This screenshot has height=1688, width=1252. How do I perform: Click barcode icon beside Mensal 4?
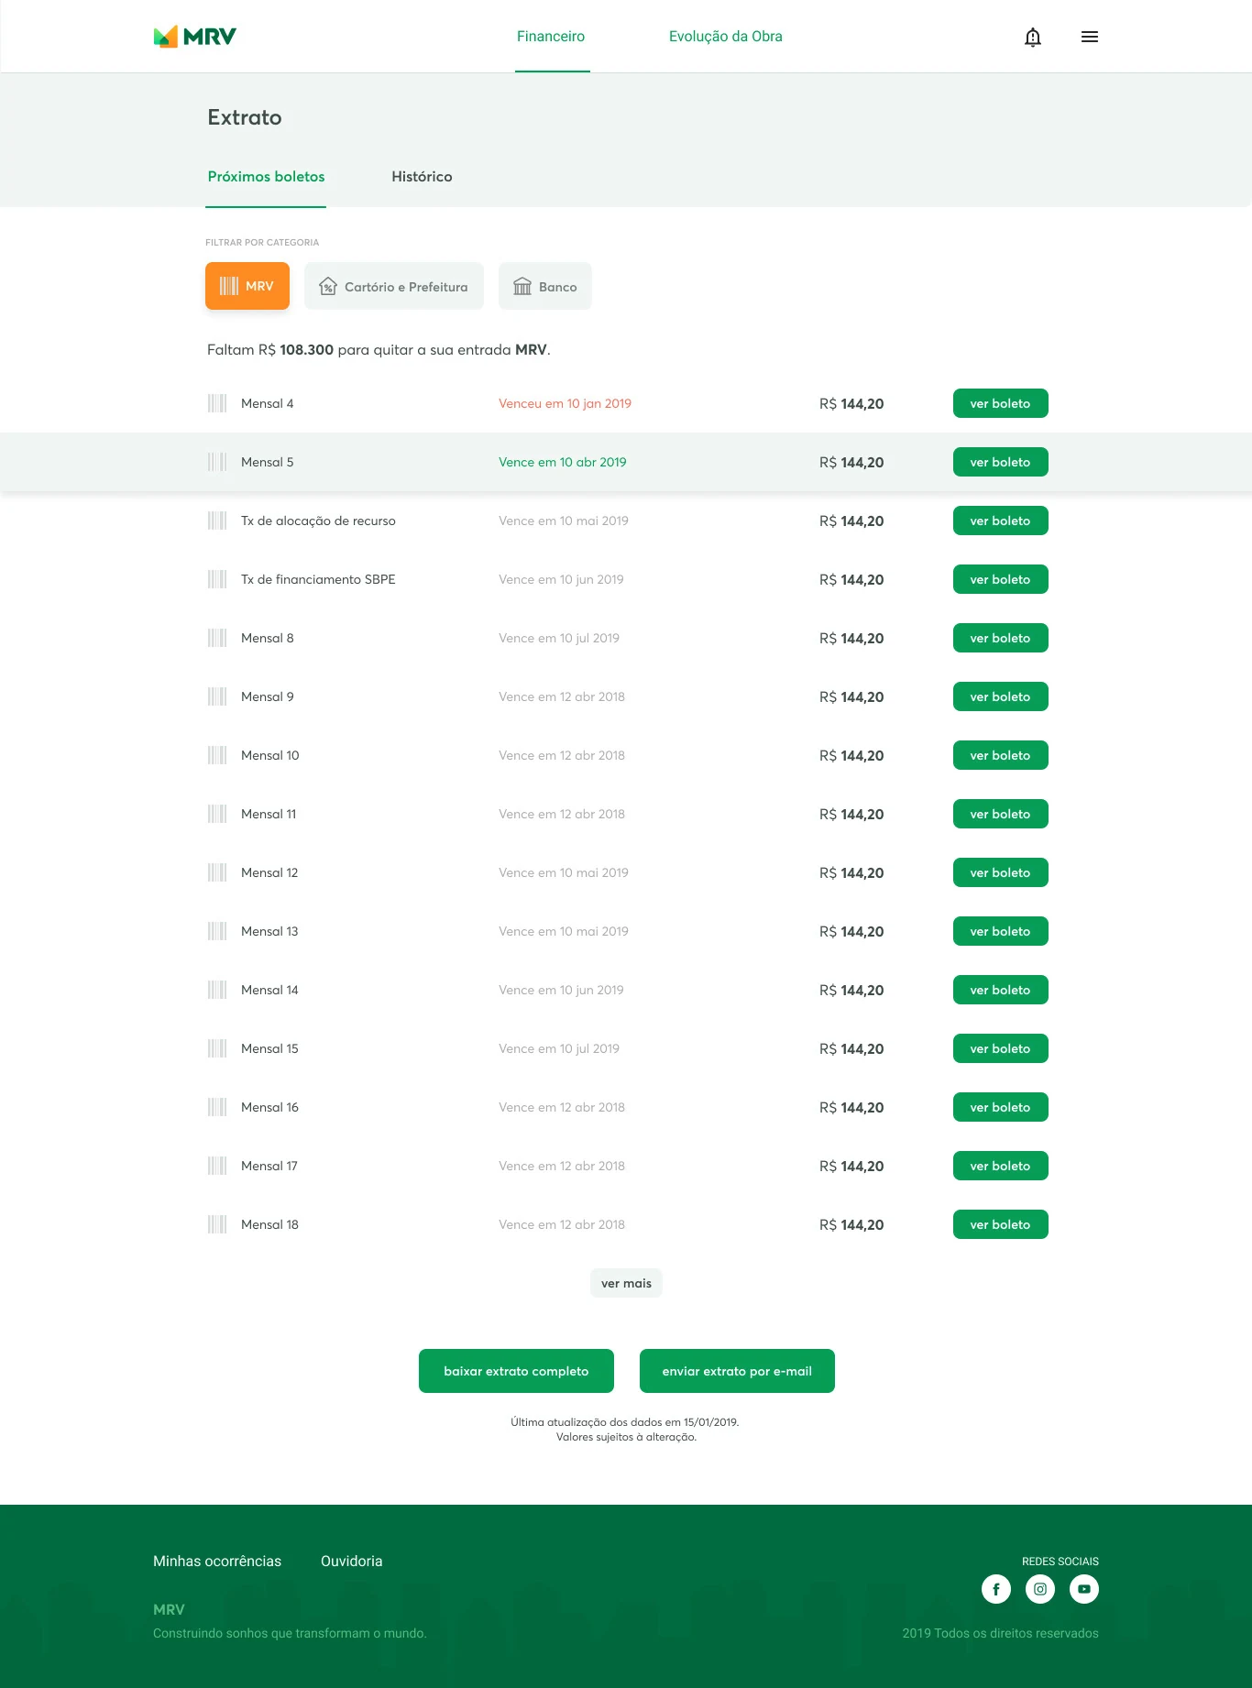click(x=217, y=403)
